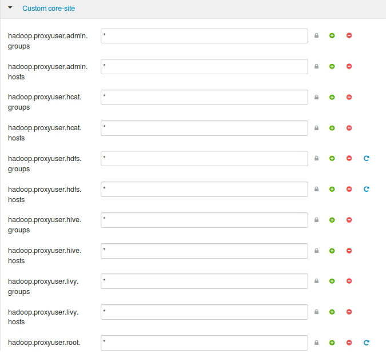Lock hadoop.proxyuser.hive.groups property

[317, 220]
